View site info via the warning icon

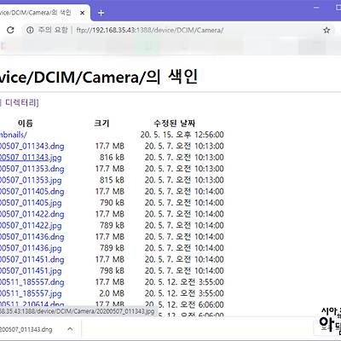[x=30, y=30]
